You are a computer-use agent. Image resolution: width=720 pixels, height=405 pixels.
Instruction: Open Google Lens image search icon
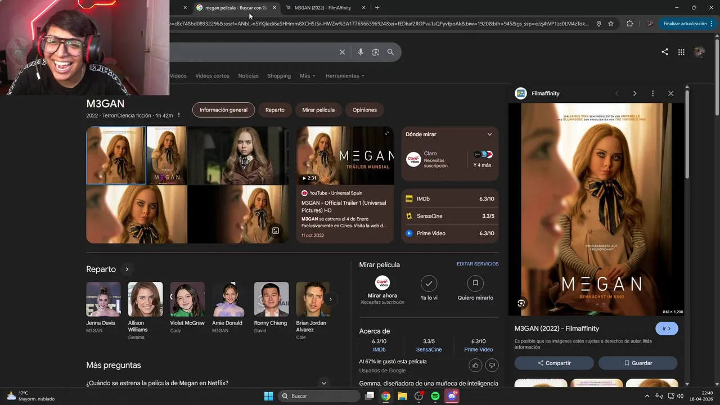[x=376, y=52]
